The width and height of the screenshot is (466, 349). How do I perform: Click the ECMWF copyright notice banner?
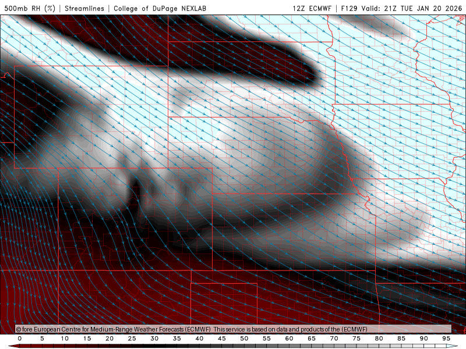234,329
